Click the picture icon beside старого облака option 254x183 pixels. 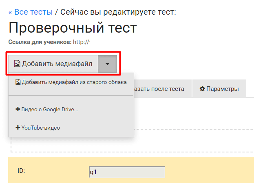click(x=18, y=82)
